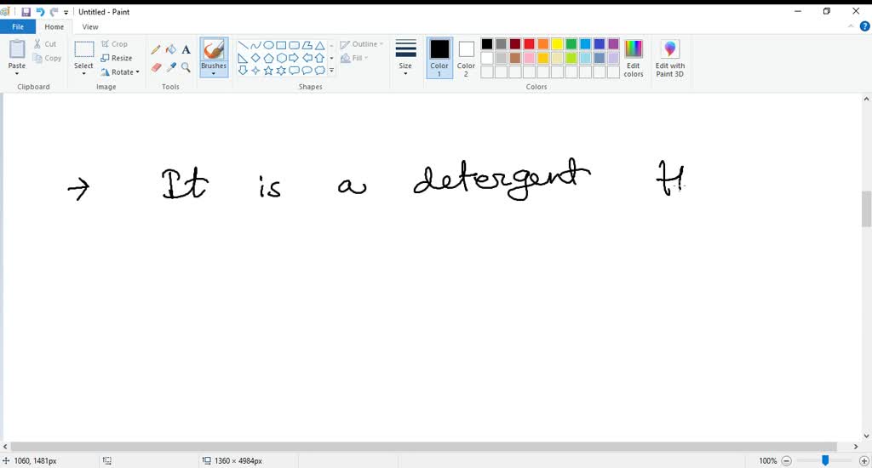Viewport: 872px width, 468px height.
Task: Select the Text tool
Action: 186,49
